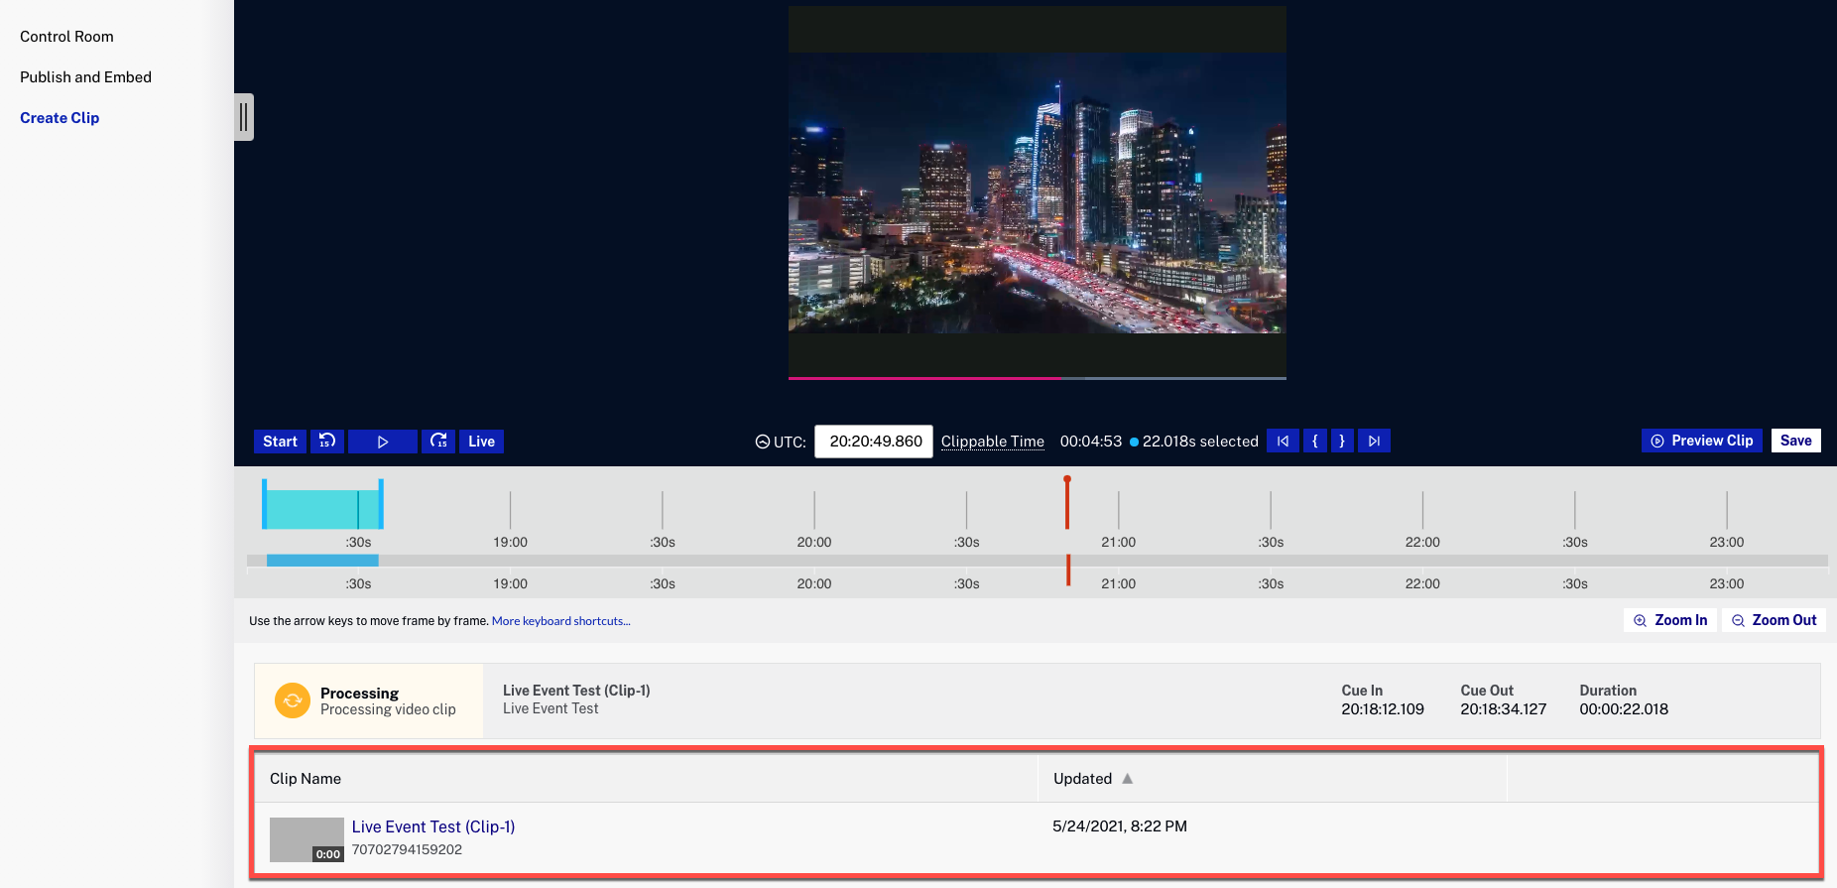
Task: Go to clip end marker icon
Action: [1374, 441]
